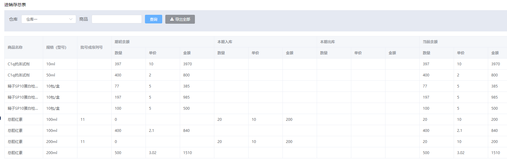Select the 本期出库 group header

click(x=328, y=42)
